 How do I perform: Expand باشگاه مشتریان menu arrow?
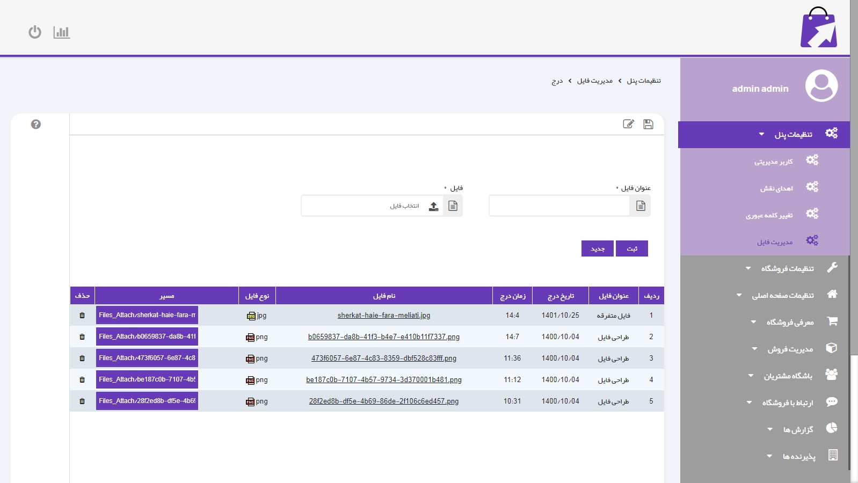(751, 376)
